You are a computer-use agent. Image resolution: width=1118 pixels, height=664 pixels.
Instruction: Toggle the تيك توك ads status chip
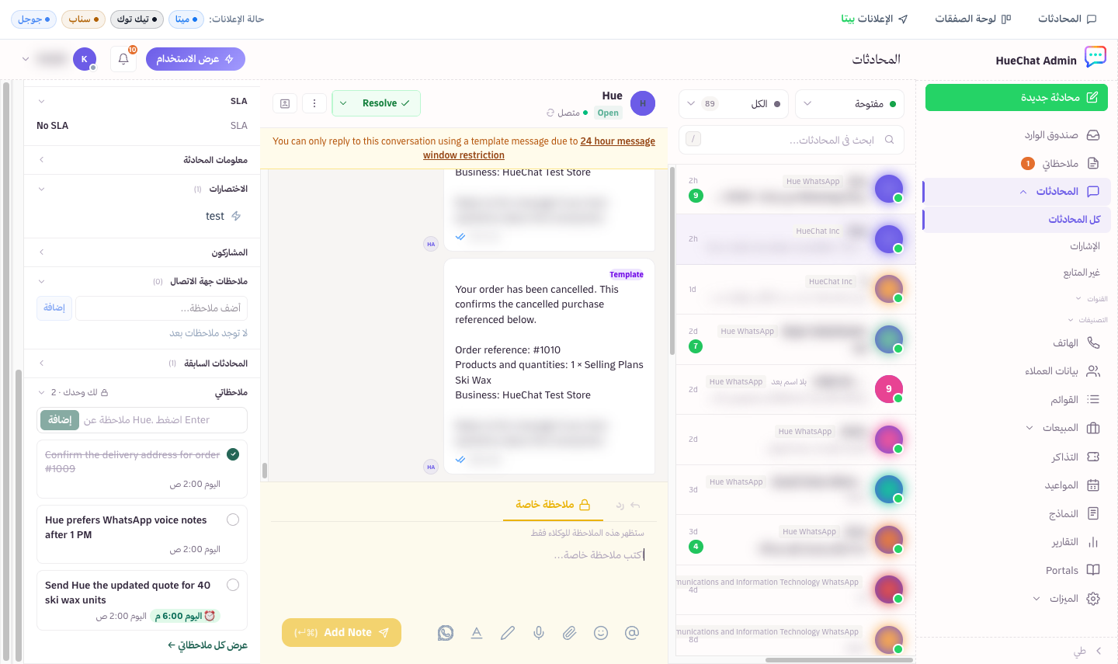click(x=137, y=19)
